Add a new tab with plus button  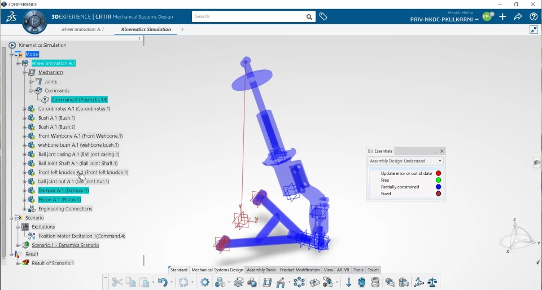pos(182,29)
